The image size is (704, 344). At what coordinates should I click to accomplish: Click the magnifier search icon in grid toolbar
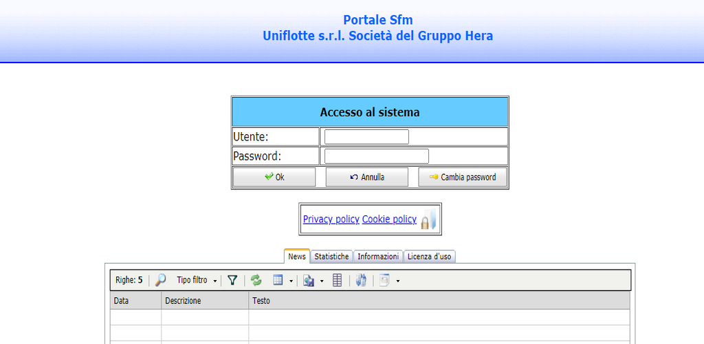(x=160, y=280)
